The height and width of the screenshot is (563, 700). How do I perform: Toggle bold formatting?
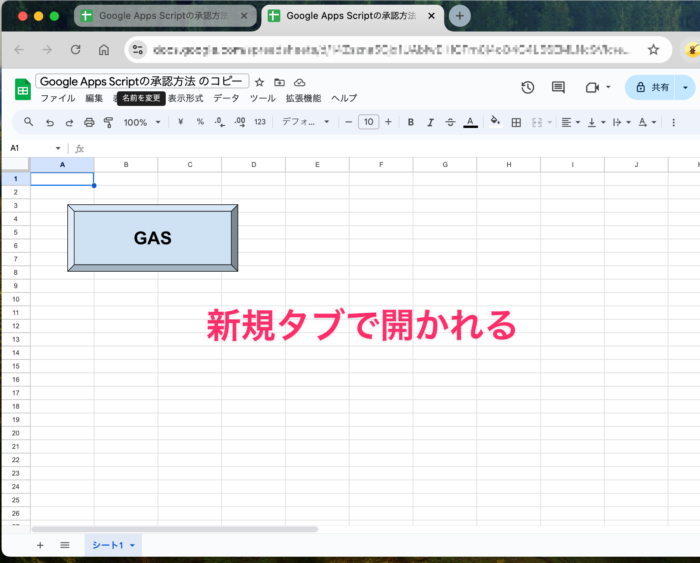411,122
